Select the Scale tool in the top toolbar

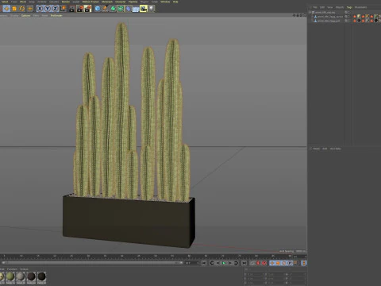pos(14,9)
